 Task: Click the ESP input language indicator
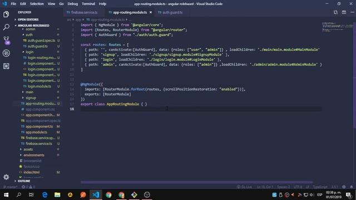319,195
